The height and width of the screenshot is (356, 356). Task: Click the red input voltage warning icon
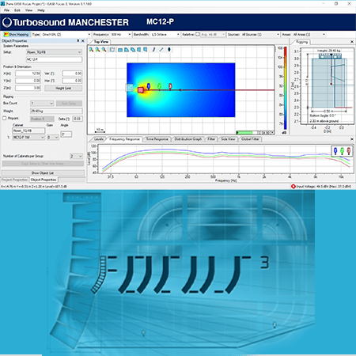pyautogui.click(x=293, y=187)
